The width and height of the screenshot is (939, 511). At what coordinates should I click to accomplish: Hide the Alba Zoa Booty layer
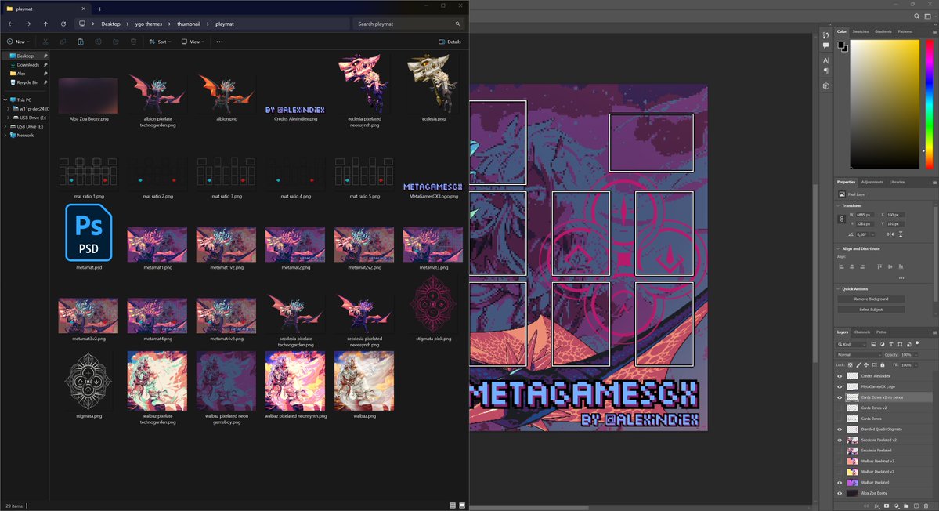(x=839, y=493)
